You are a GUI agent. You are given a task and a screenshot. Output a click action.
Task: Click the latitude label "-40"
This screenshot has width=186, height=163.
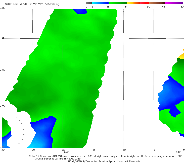(x=2, y=8)
